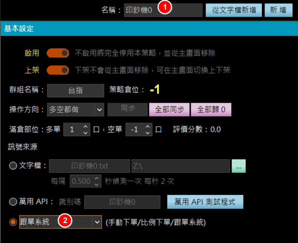The height and width of the screenshot is (243, 298).
Task: Click the 策略倉位 value -1
Action: 155,90
